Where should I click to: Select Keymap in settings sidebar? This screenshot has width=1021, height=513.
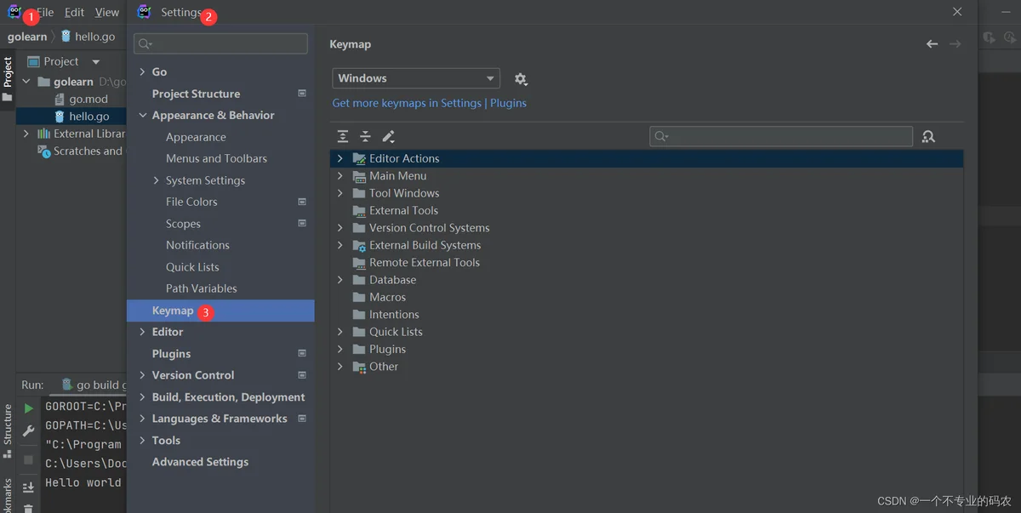point(220,311)
